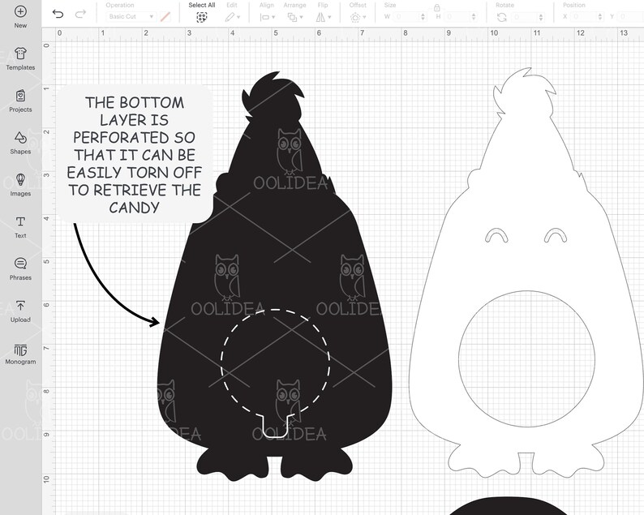Open the Monogram tool
The image size is (644, 515).
pos(20,354)
